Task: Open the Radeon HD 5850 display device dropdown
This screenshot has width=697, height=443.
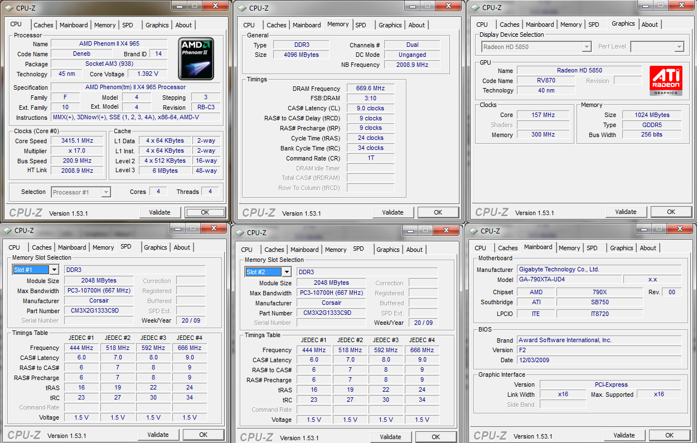Action: [x=587, y=47]
